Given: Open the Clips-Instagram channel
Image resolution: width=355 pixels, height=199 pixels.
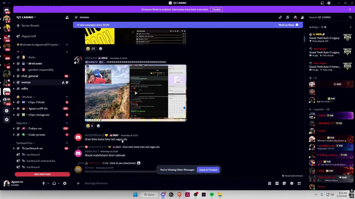Looking at the screenshot, I should click(x=42, y=115).
